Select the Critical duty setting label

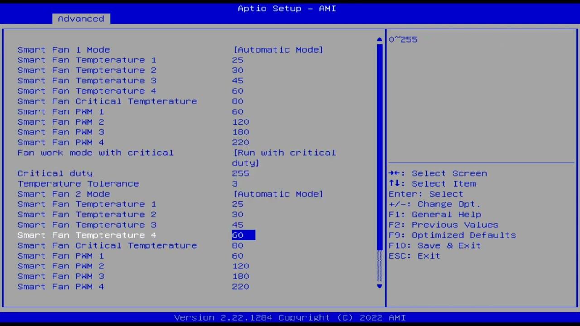pos(55,173)
